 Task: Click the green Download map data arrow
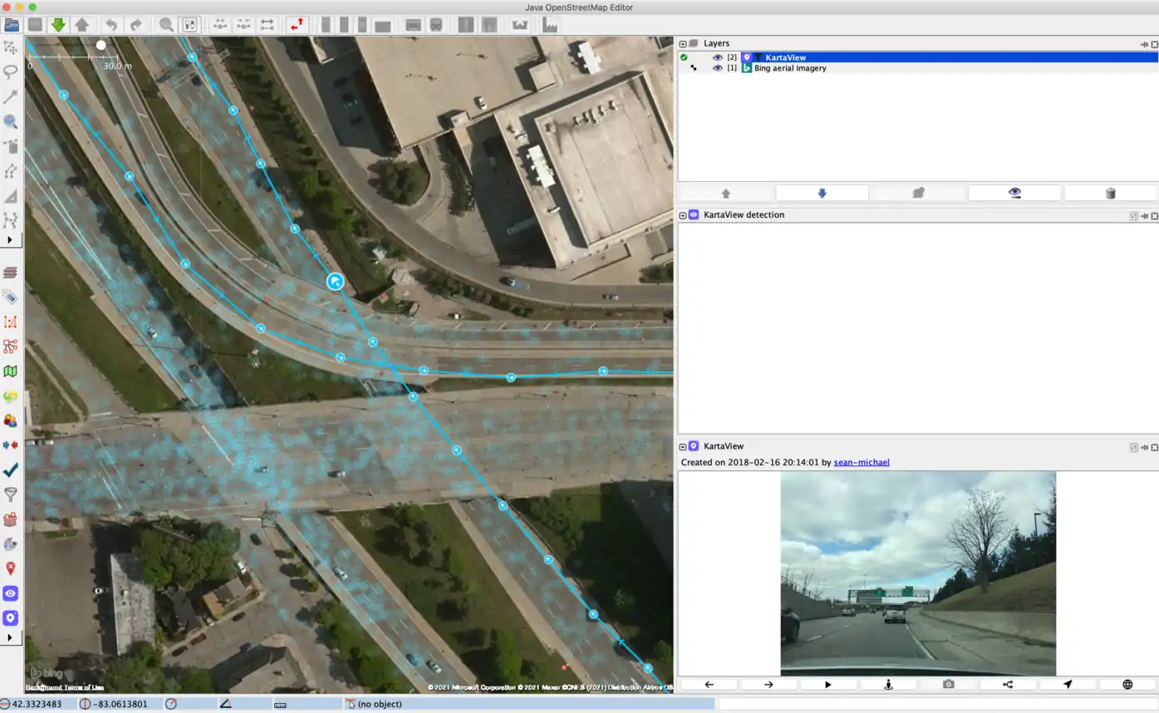(58, 25)
